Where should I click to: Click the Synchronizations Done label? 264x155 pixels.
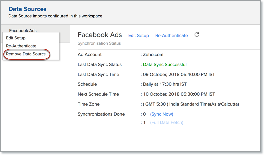coord(101,114)
